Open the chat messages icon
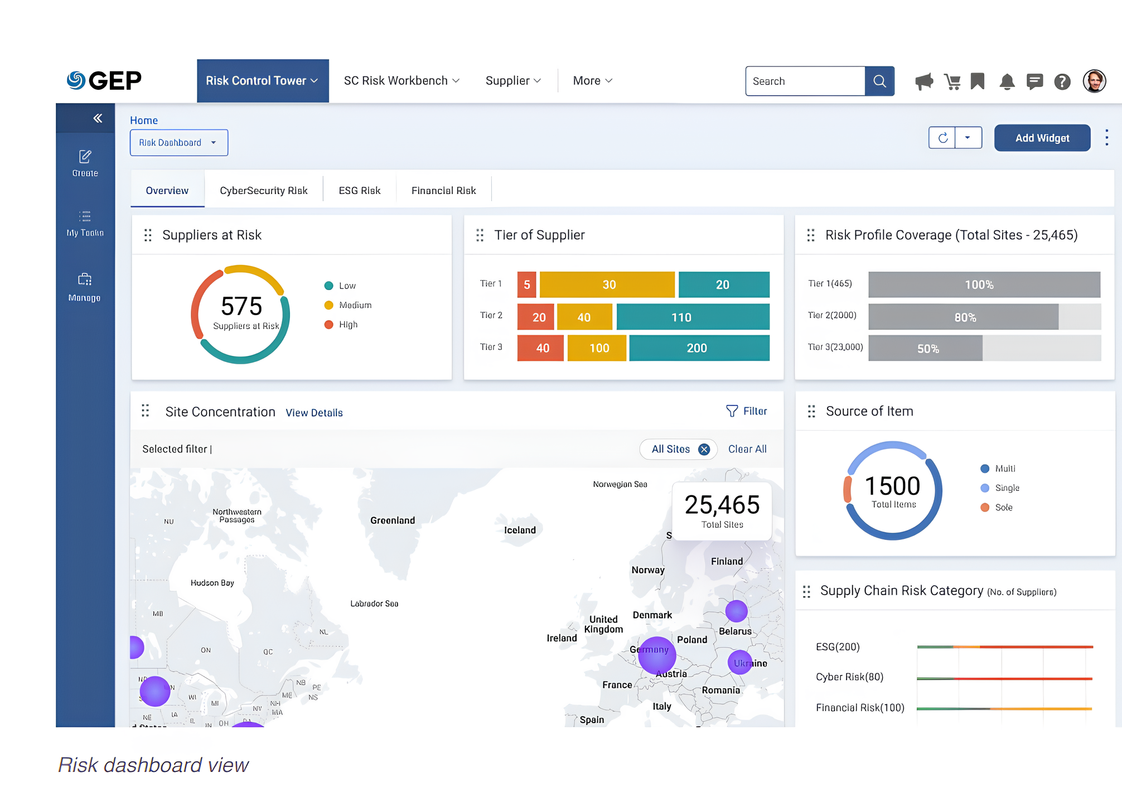Viewport: 1122px width, 791px height. (x=1034, y=81)
